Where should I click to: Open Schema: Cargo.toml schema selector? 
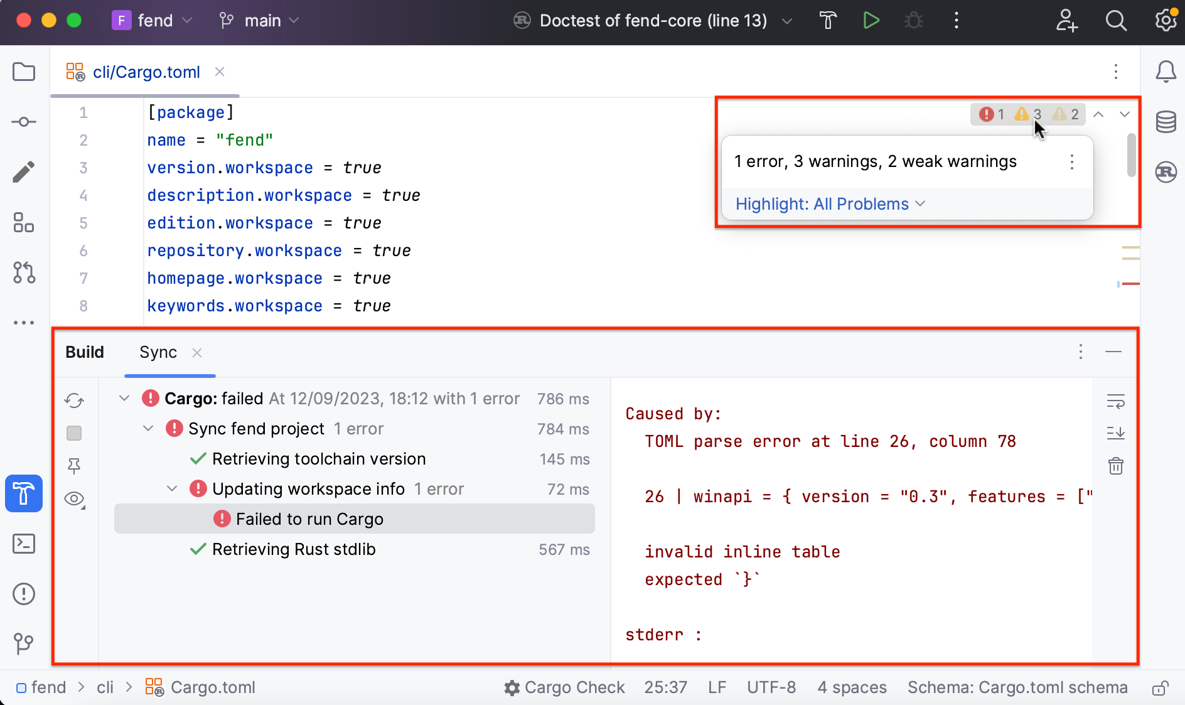tap(1017, 687)
